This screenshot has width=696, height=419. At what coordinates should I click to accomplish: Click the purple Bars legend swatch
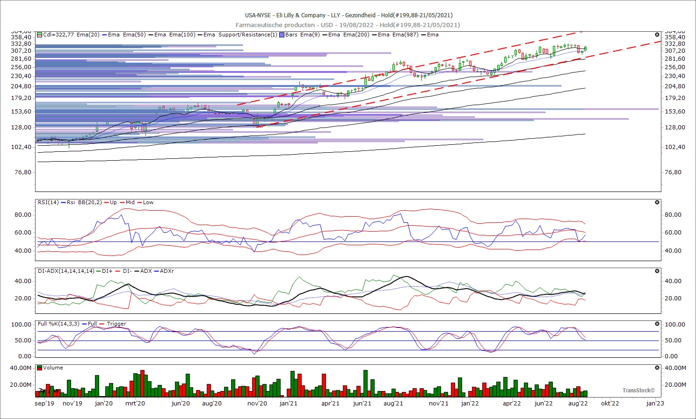click(282, 35)
